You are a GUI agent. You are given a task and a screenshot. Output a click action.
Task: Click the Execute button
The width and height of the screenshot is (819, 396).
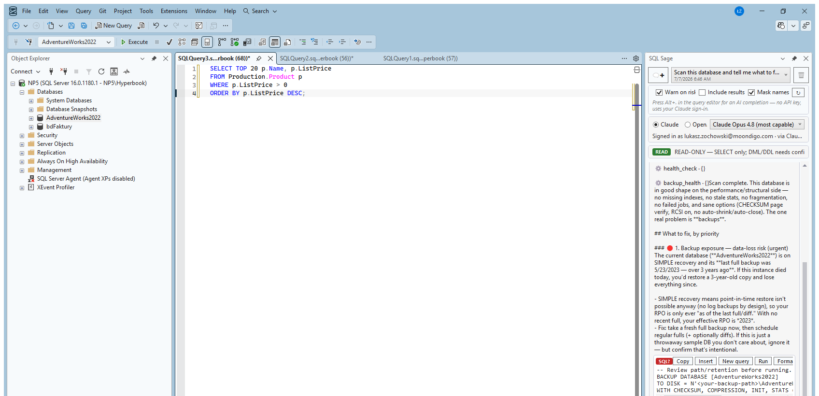(134, 42)
